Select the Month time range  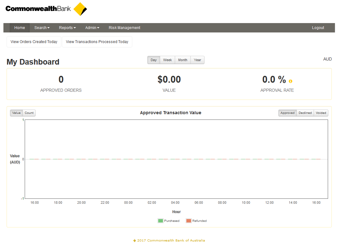click(x=183, y=60)
